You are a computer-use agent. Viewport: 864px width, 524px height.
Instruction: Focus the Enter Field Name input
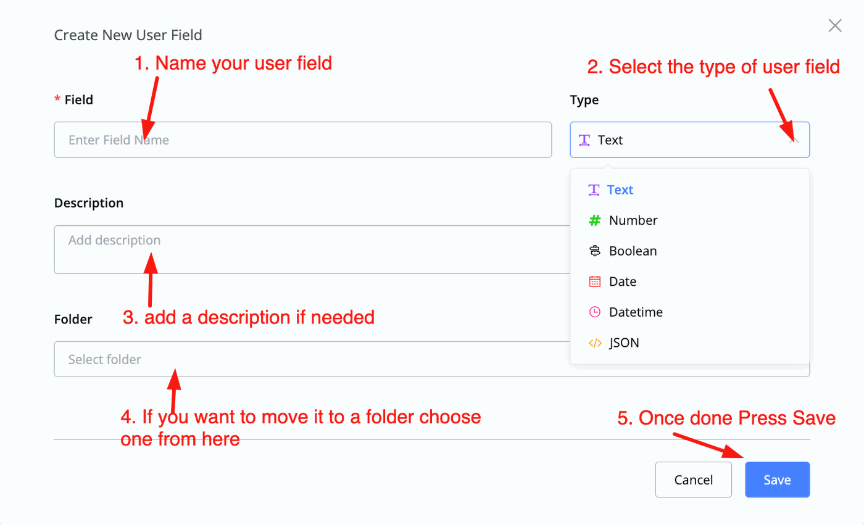point(302,140)
